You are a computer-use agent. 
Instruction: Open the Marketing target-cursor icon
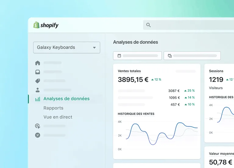[x=37, y=126]
